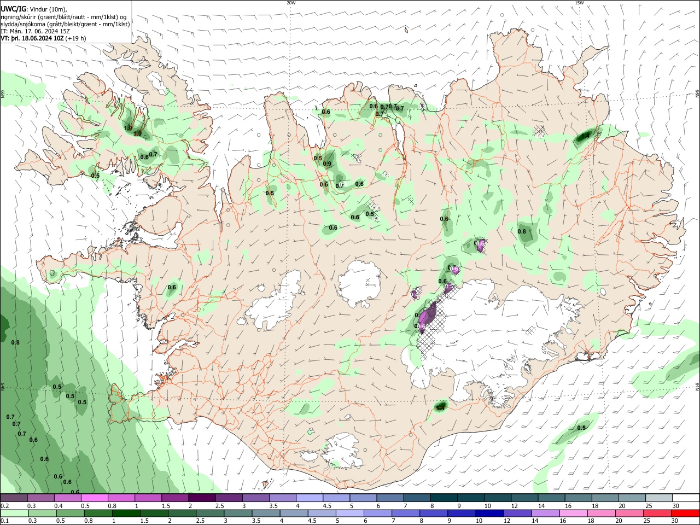Select the dark teal swatch labelled 8 in the top row
Screen dimensions: 700x525
point(444,498)
